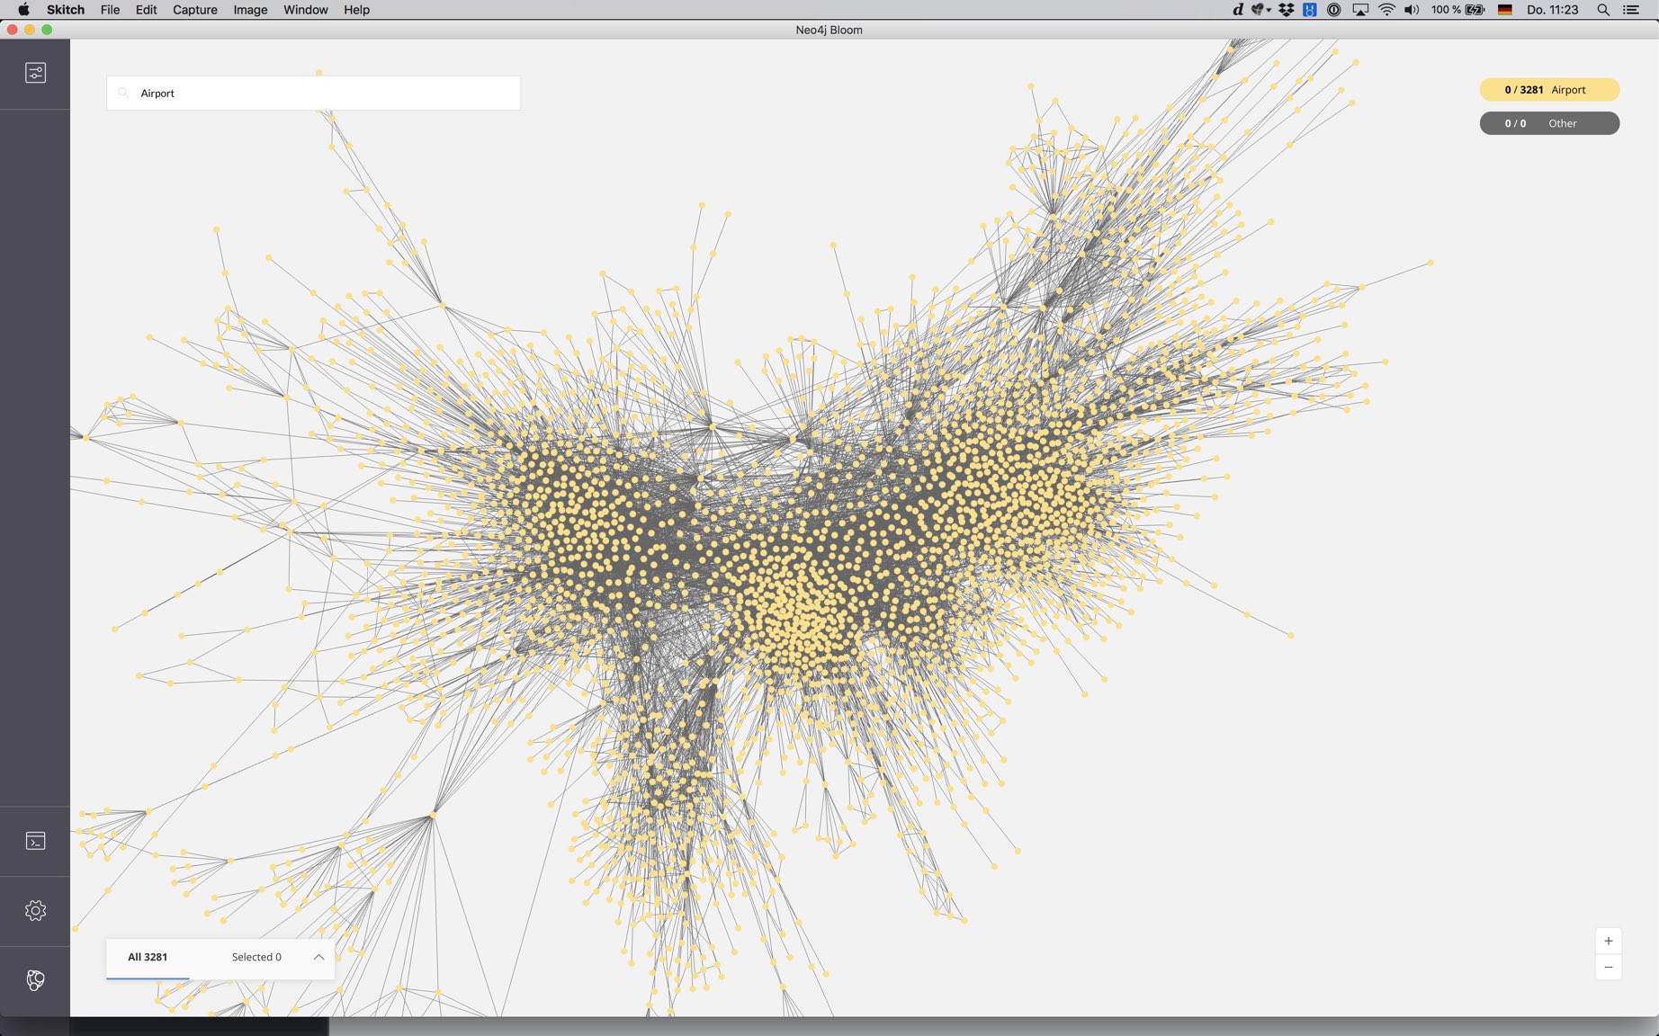Click the Wi-Fi status icon
This screenshot has height=1036, width=1659.
point(1387,10)
